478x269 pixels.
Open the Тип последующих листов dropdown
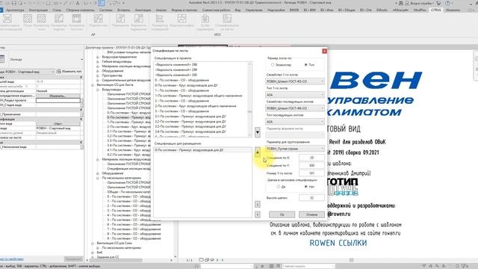coord(295,122)
